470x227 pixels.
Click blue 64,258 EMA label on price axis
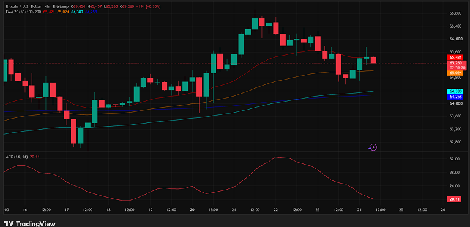[x=455, y=97]
